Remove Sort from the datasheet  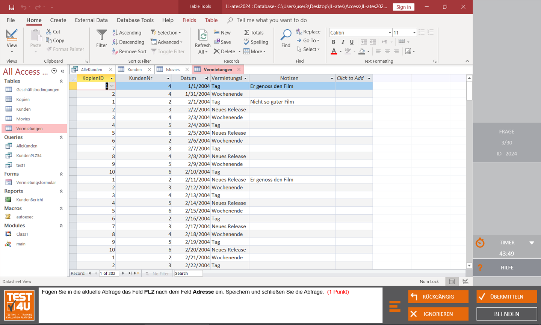point(129,51)
